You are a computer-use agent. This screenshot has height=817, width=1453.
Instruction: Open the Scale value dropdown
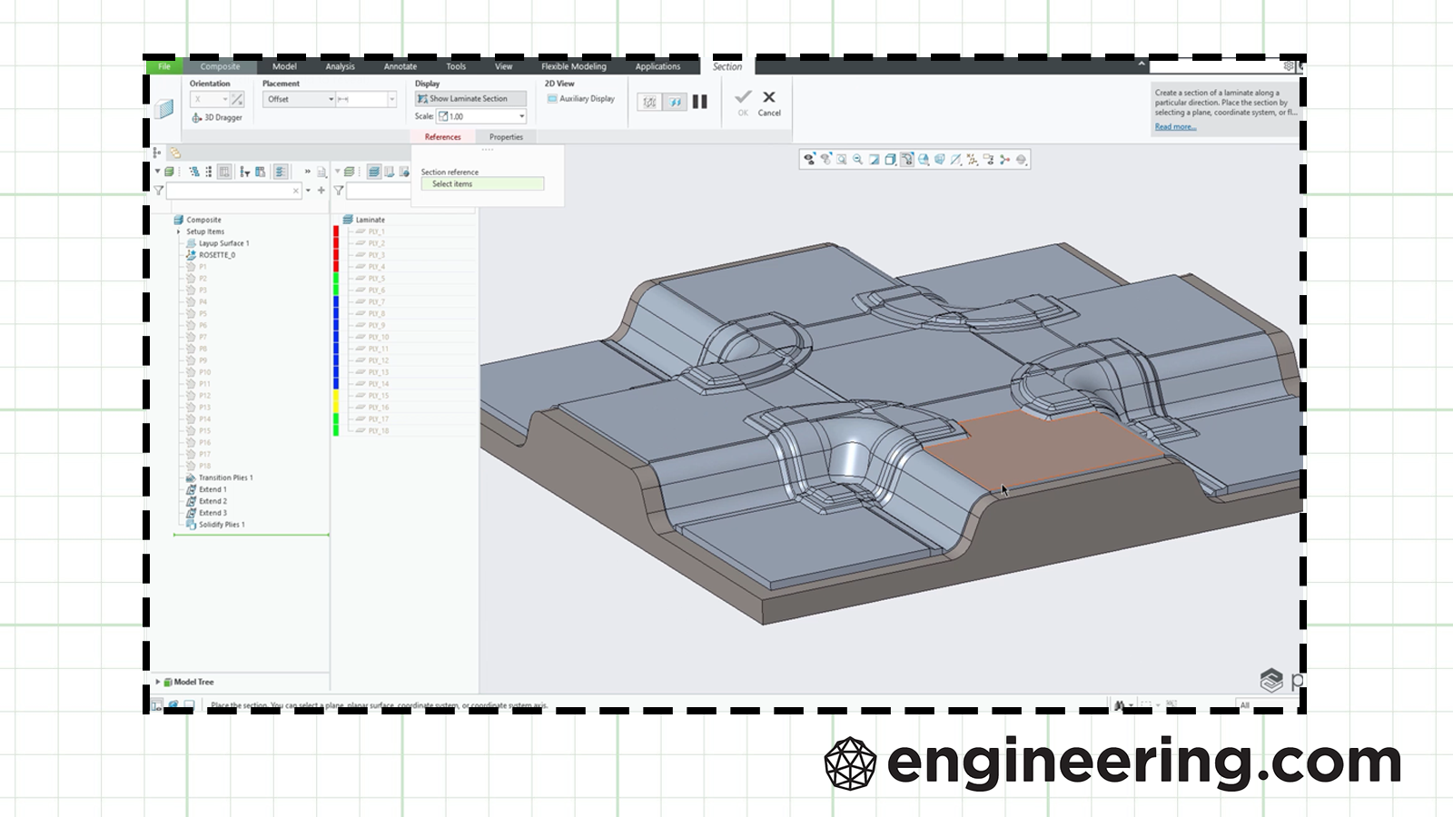pyautogui.click(x=521, y=116)
